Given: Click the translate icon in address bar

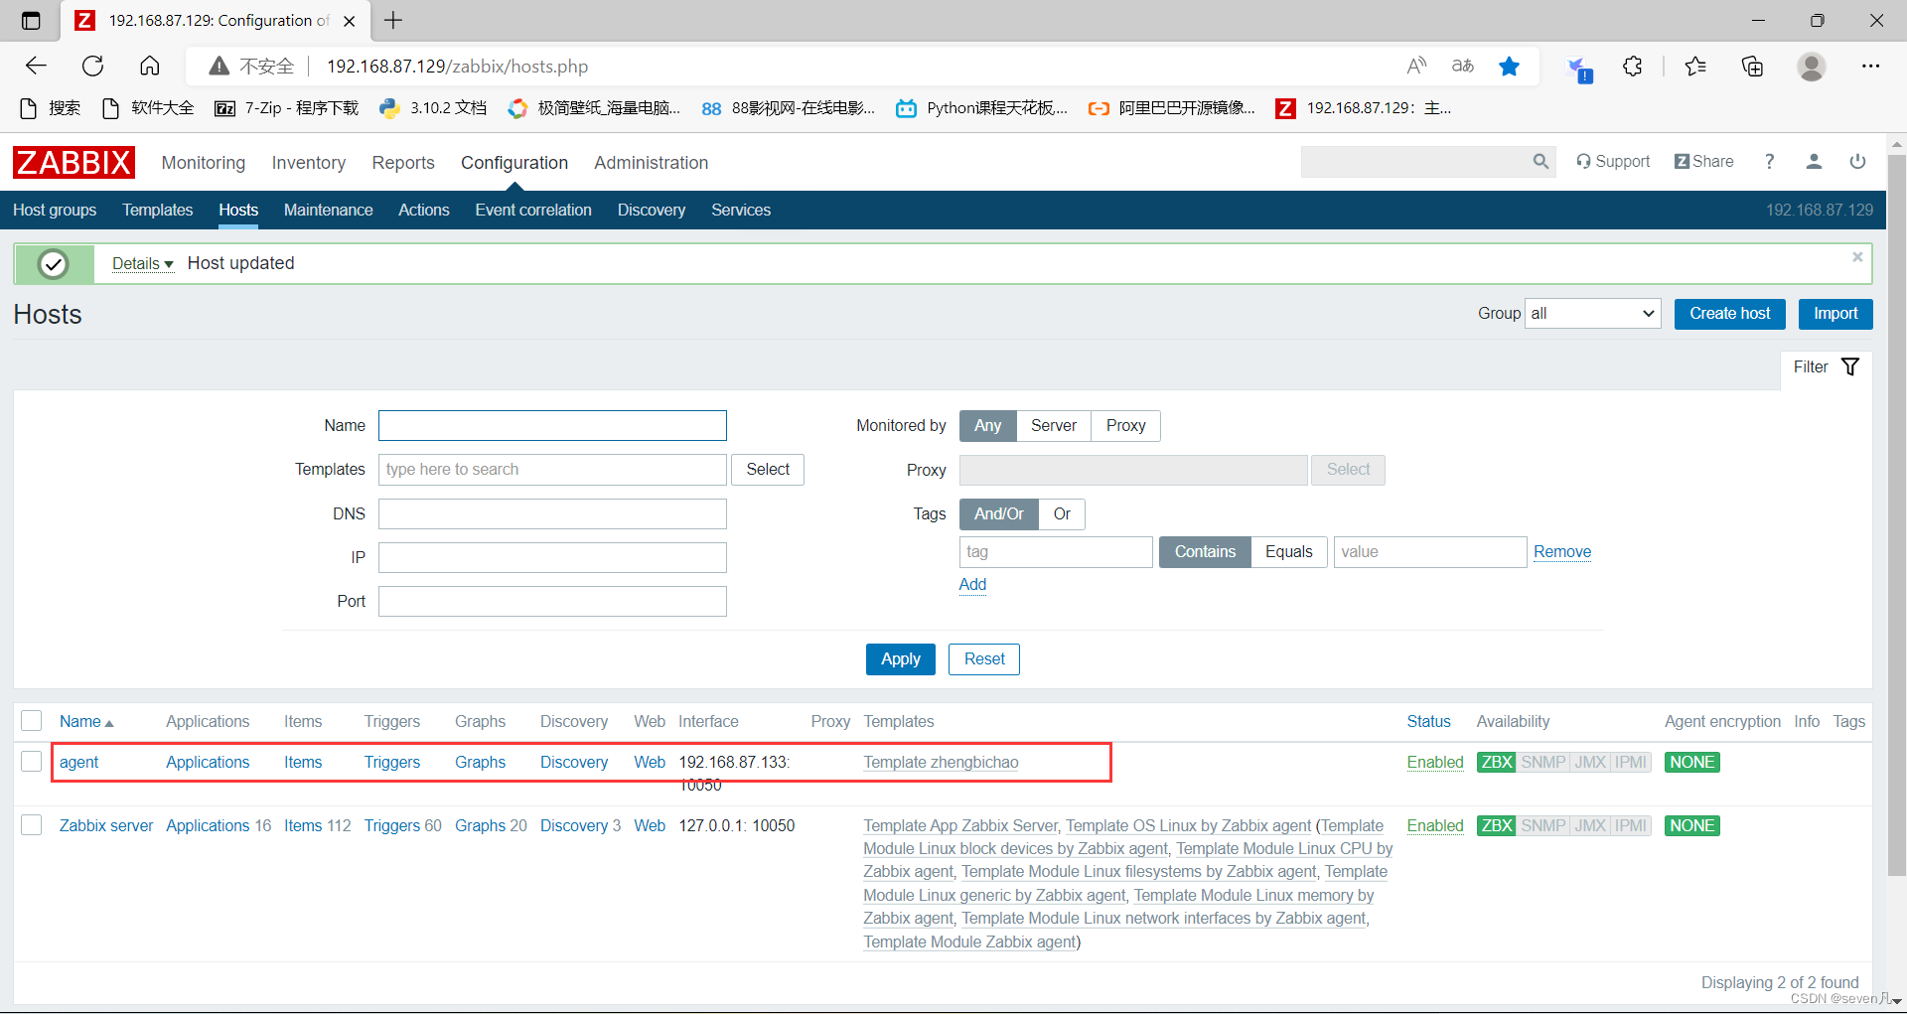Looking at the screenshot, I should tap(1463, 66).
